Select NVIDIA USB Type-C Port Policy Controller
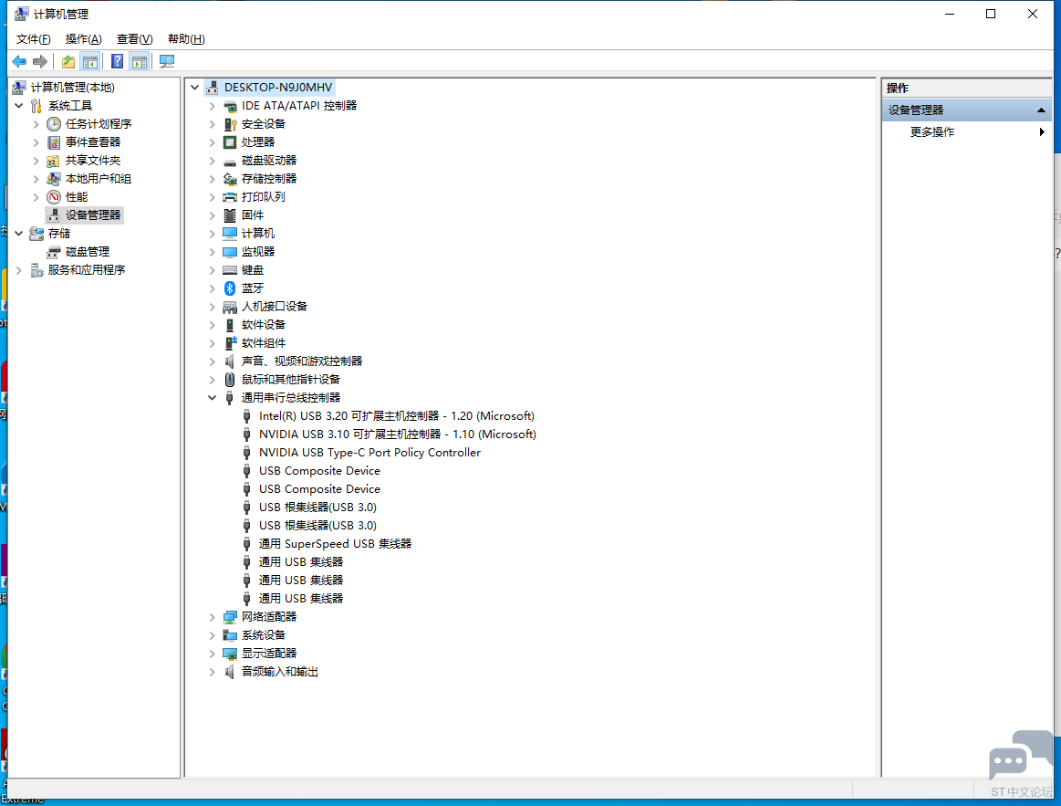The image size is (1061, 806). click(369, 453)
